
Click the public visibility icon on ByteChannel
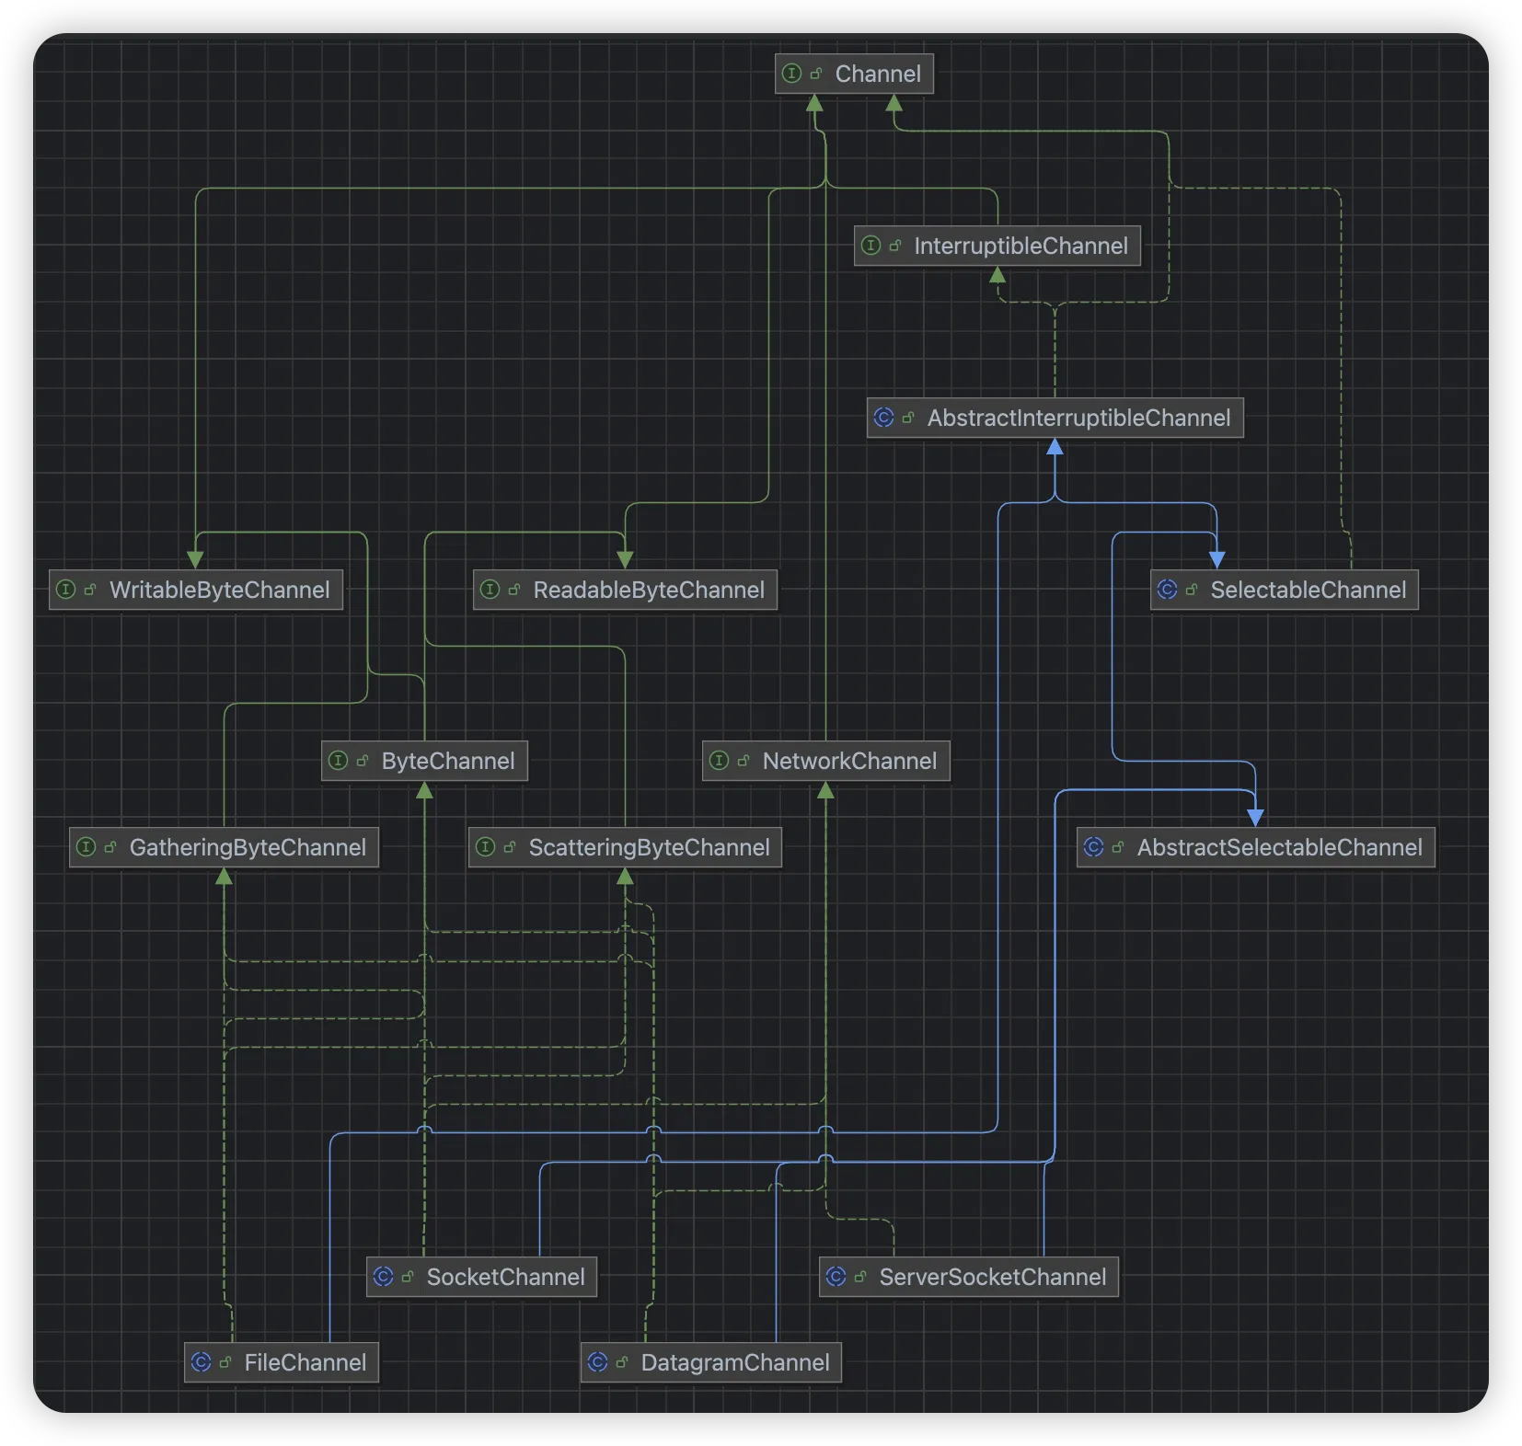click(x=363, y=761)
